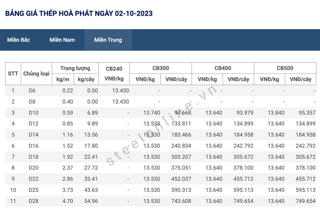
Task: Select the D10 row label
Action: pos(33,113)
